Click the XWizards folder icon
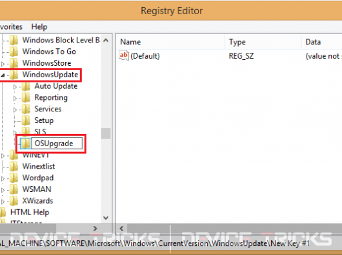This screenshot has height=255, width=342. (14, 201)
